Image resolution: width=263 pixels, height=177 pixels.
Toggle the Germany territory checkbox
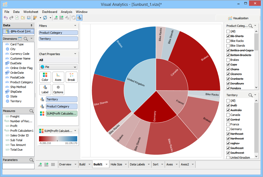coord(228,129)
